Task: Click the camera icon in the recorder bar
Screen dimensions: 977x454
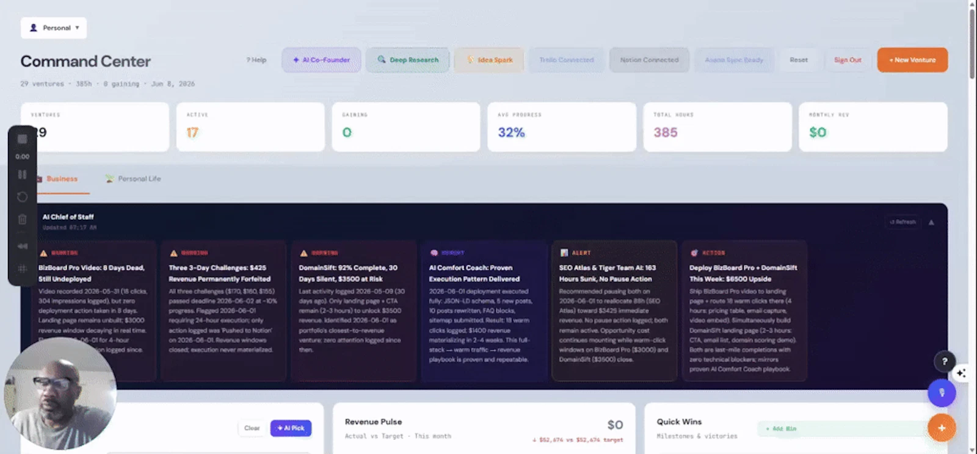Action: [x=22, y=246]
